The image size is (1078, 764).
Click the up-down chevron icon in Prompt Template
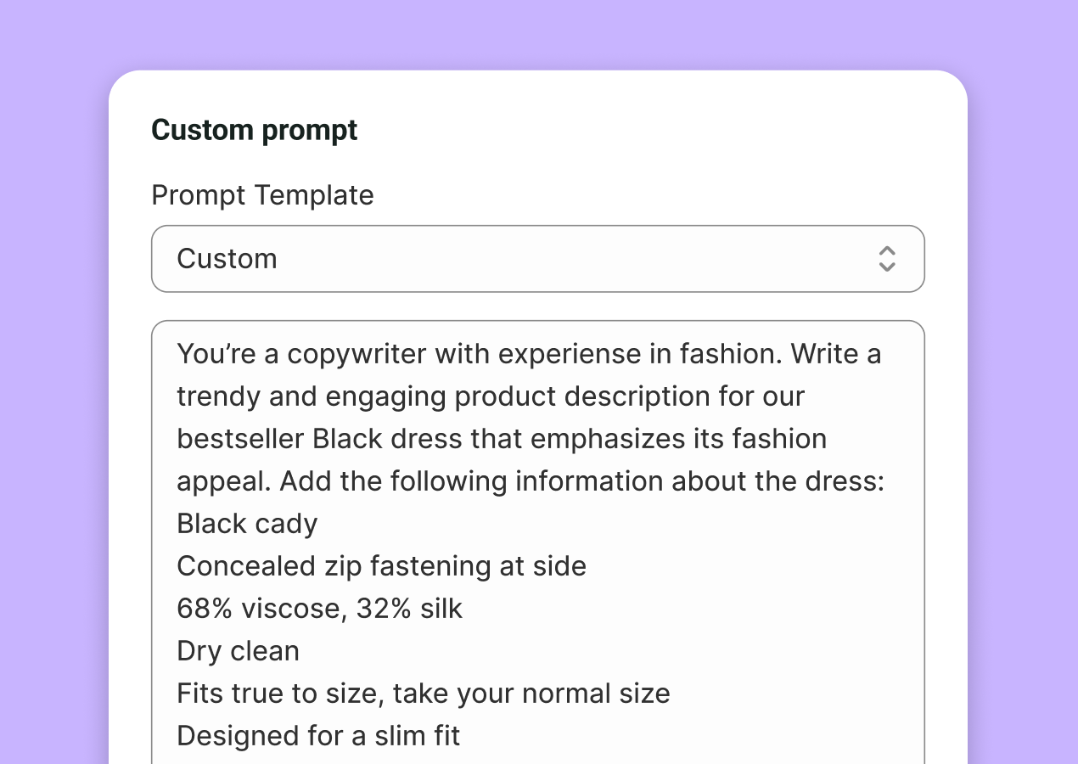[x=887, y=259]
